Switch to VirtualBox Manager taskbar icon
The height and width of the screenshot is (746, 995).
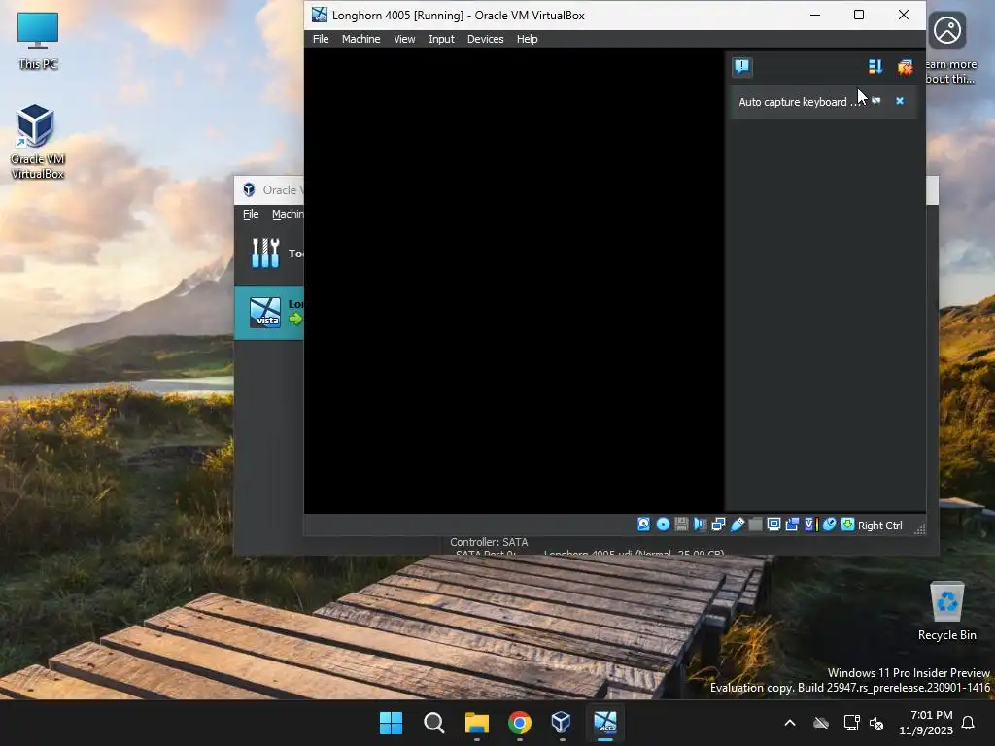[x=562, y=723]
